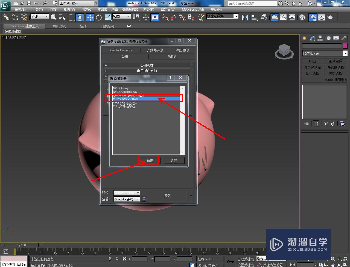The image size is (350, 267).
Task: Activate the Select and Rotate tool
Action: pyautogui.click(x=99, y=17)
